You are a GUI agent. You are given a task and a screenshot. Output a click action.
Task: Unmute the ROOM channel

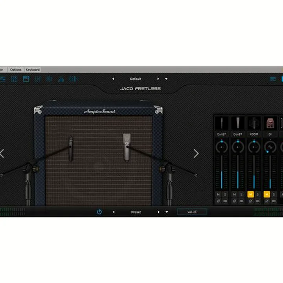(x=250, y=195)
